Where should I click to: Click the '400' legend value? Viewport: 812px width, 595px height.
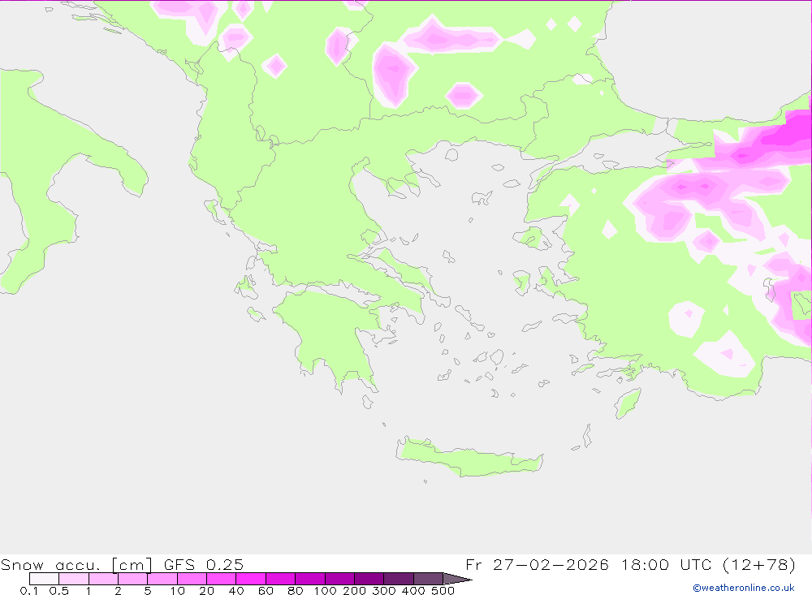point(413,590)
